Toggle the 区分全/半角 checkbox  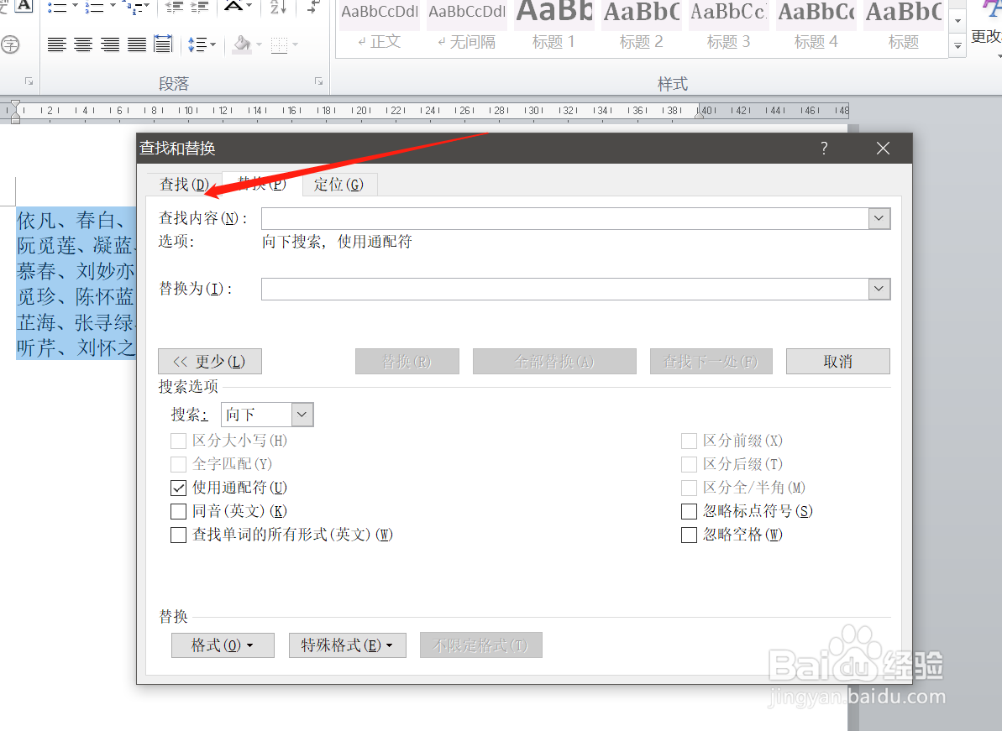click(689, 488)
